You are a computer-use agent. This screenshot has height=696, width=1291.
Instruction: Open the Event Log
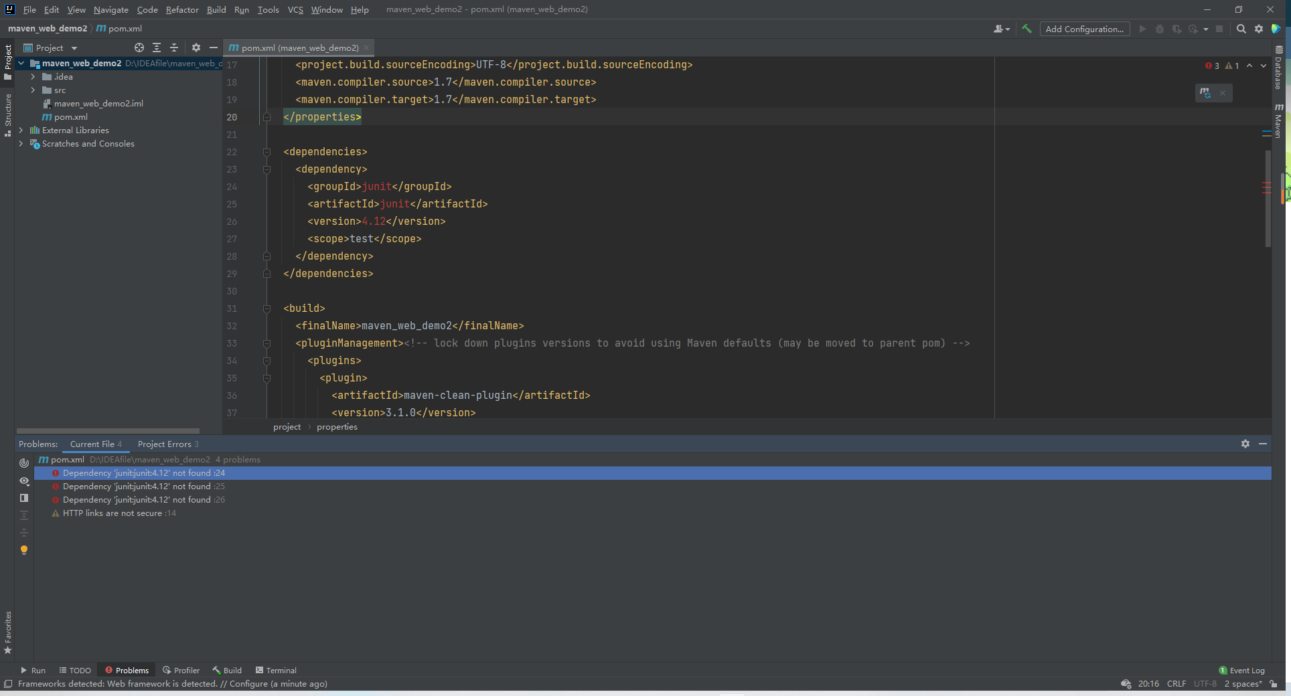point(1242,670)
